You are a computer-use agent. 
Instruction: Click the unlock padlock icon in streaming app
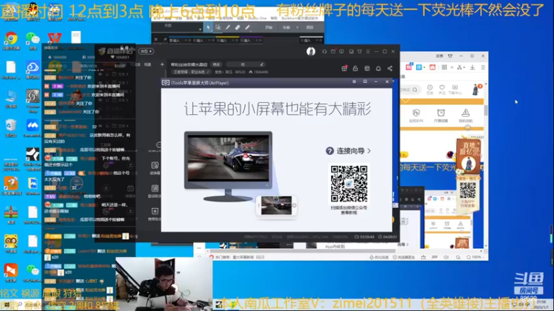[x=355, y=68]
